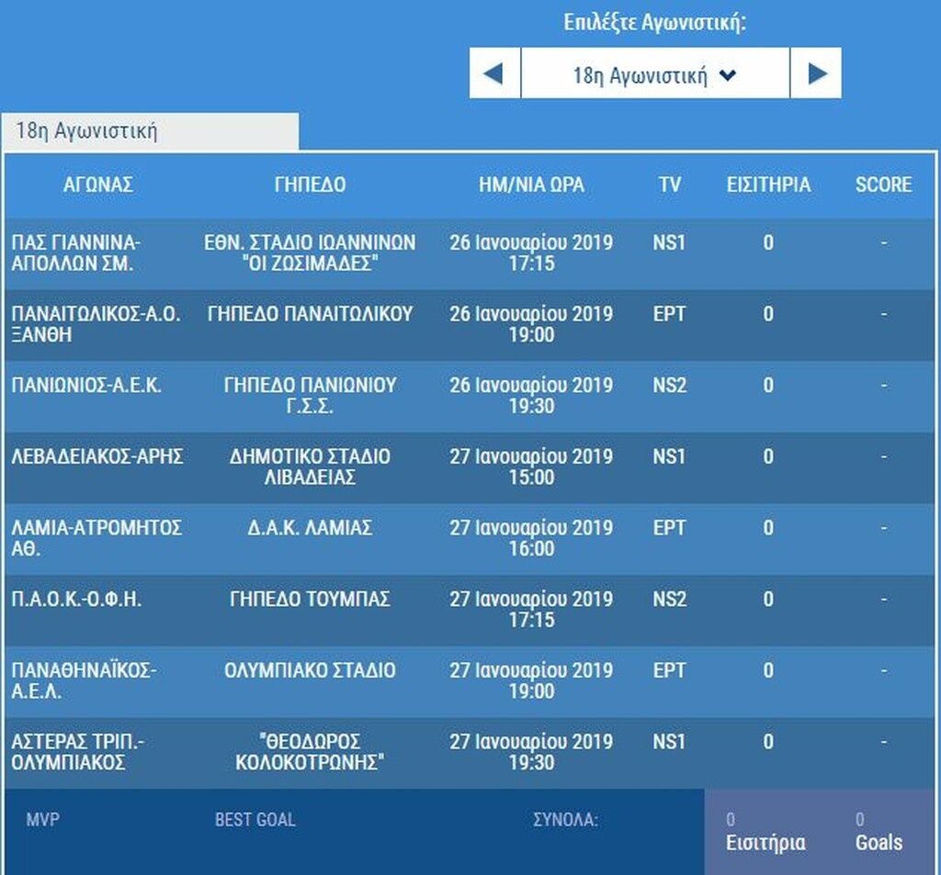Viewport: 941px width, 875px height.
Task: Click the TV column header
Action: [x=669, y=185]
